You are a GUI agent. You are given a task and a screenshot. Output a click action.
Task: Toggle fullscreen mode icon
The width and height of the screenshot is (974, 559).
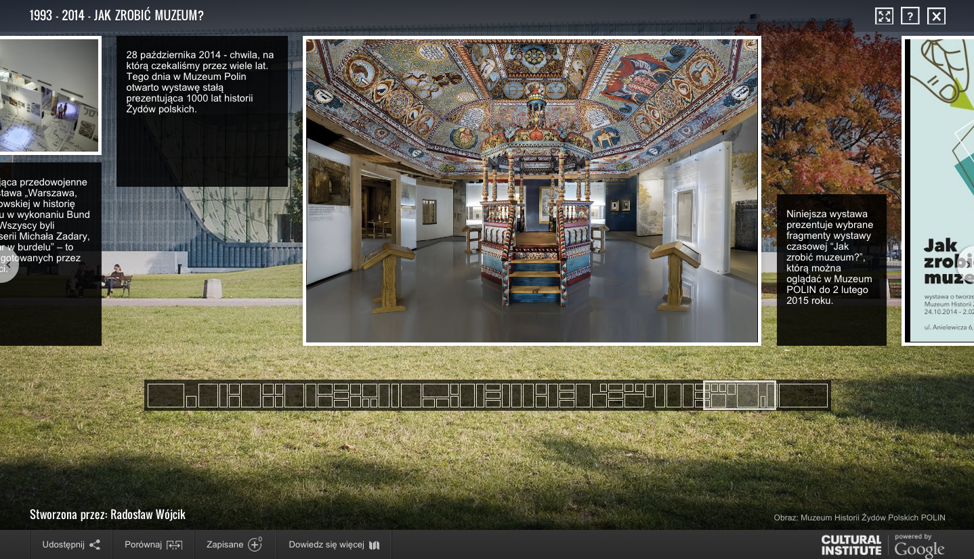(884, 16)
